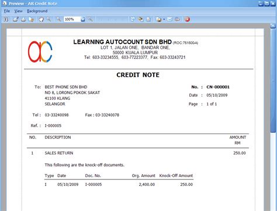Click 'BEST PHONE SDN BHD' customer name
Viewport: 277px width, 211px height.
click(66, 87)
